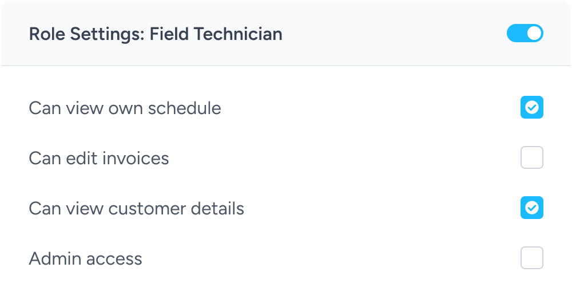The width and height of the screenshot is (572, 300).
Task: Click the divider line under the header
Action: click(x=286, y=66)
